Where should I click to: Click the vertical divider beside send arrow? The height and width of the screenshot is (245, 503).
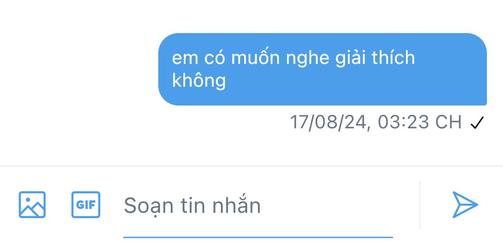419,205
